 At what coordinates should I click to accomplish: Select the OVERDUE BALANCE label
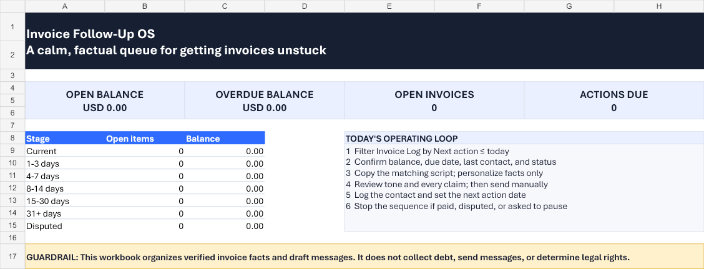pyautogui.click(x=265, y=95)
